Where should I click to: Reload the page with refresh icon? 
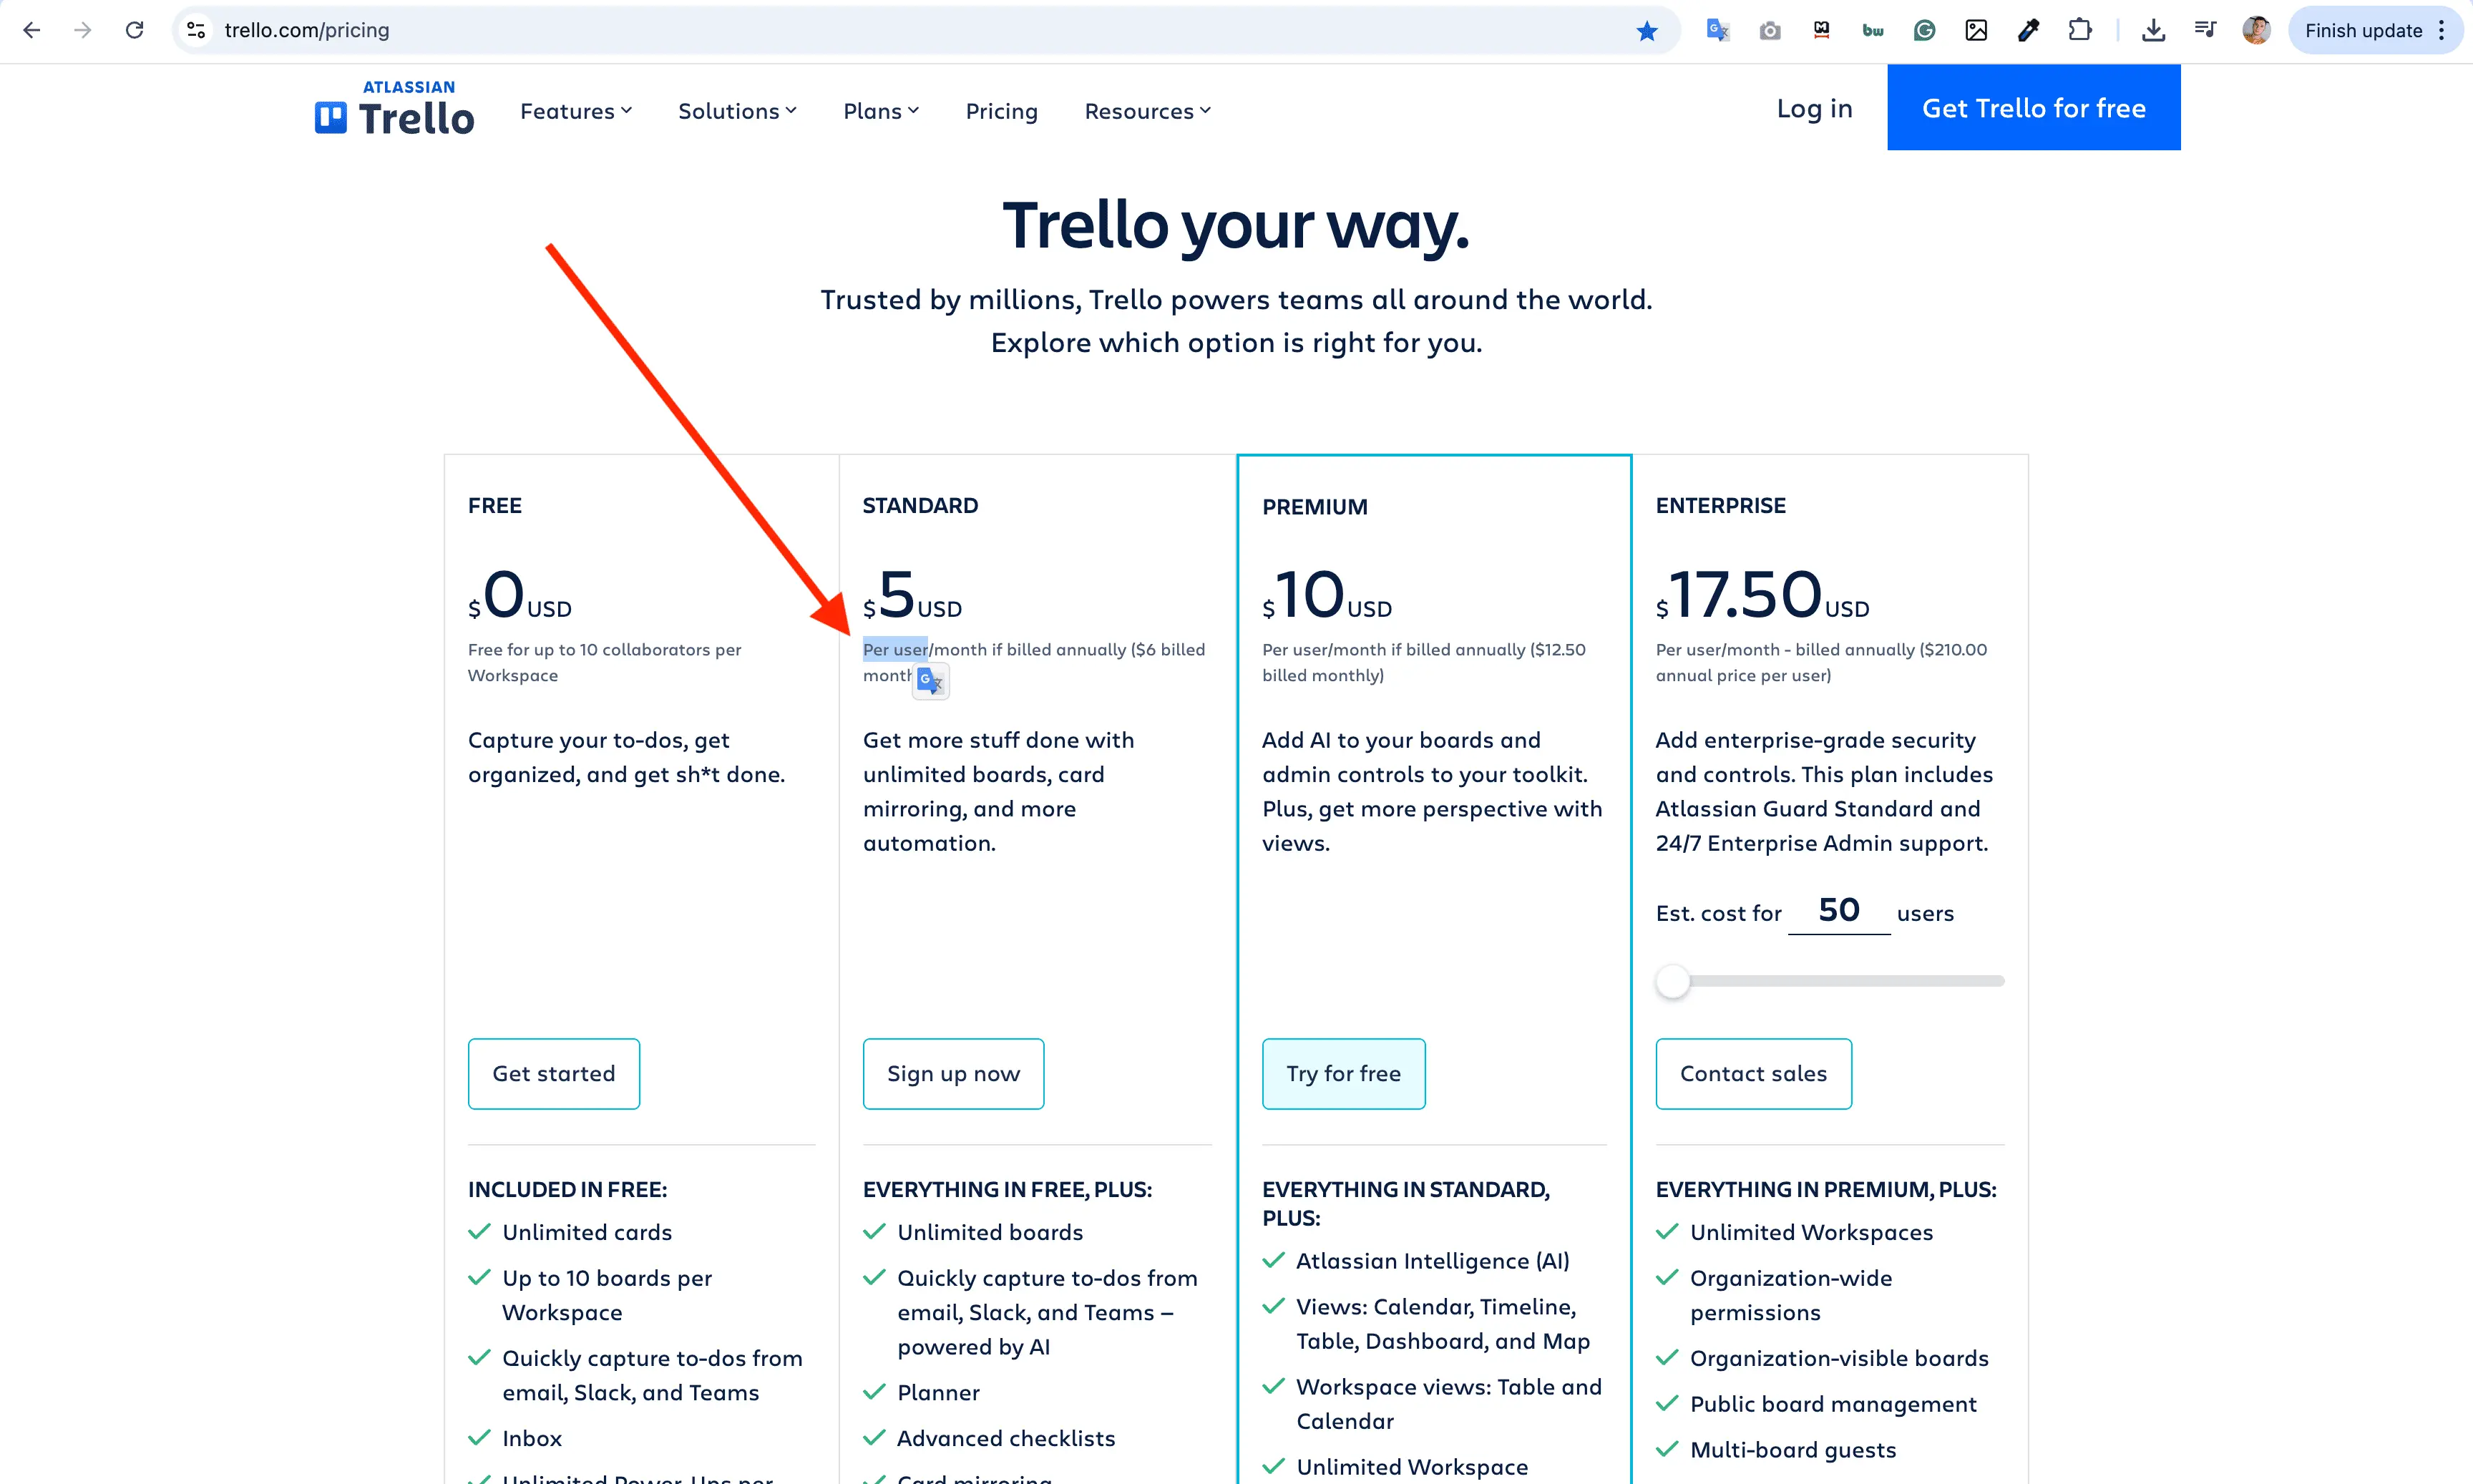134,30
